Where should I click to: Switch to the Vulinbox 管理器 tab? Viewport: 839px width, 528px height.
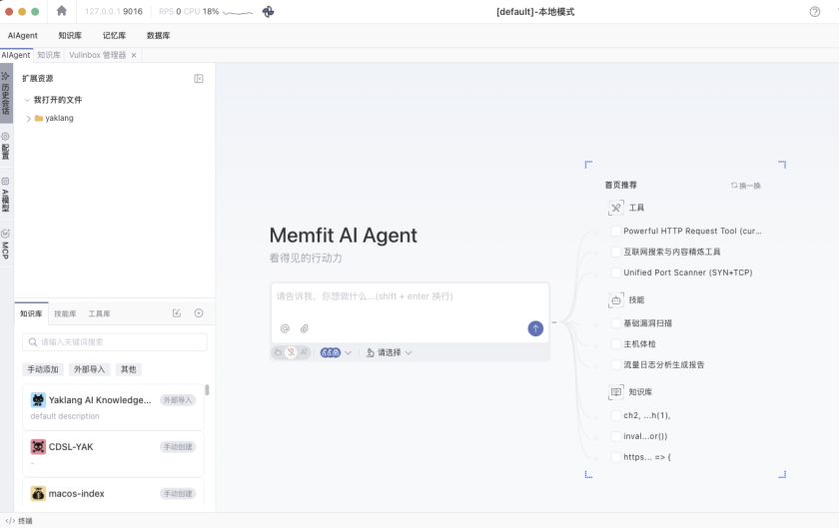coord(98,55)
